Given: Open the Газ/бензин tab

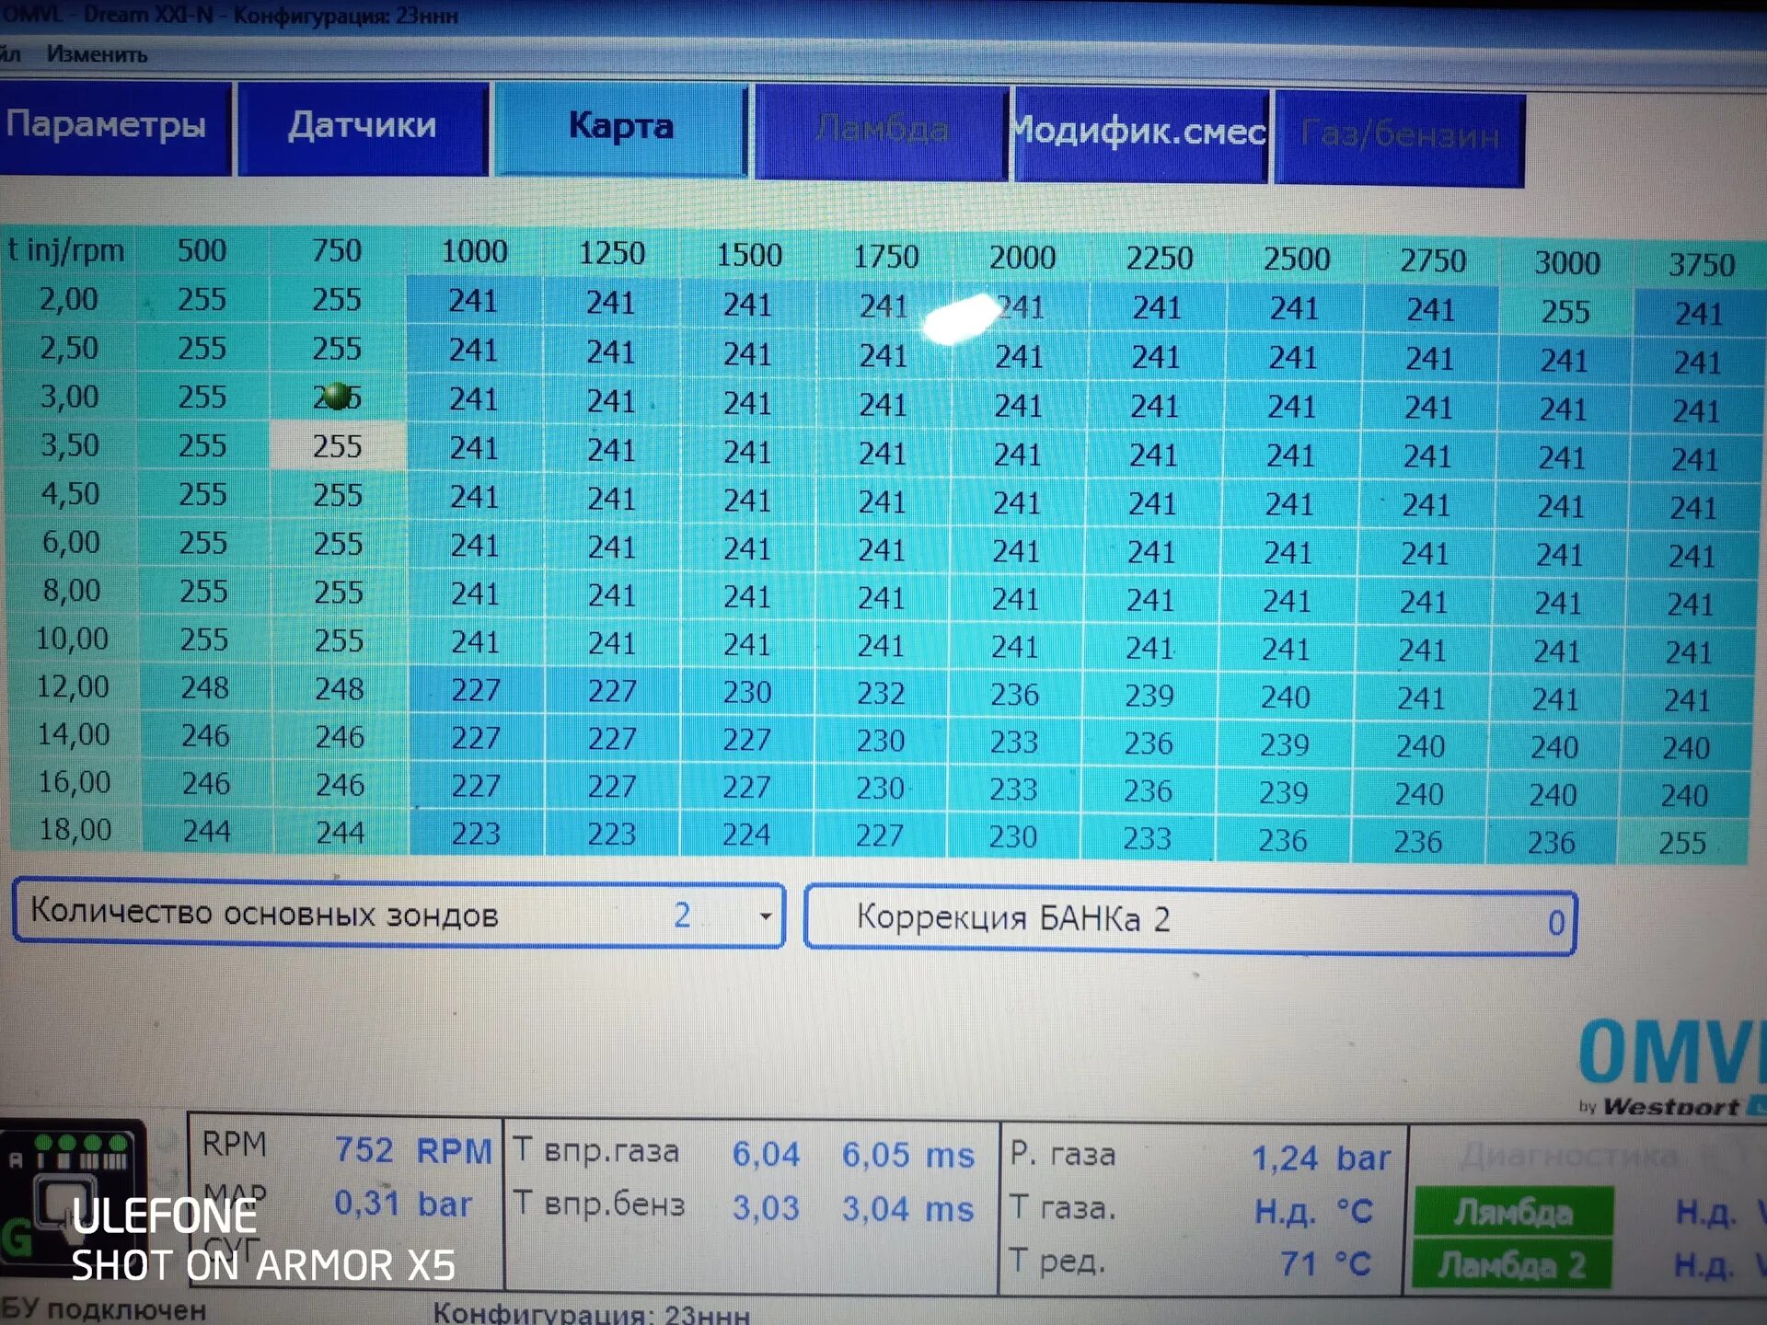Looking at the screenshot, I should tap(1399, 137).
